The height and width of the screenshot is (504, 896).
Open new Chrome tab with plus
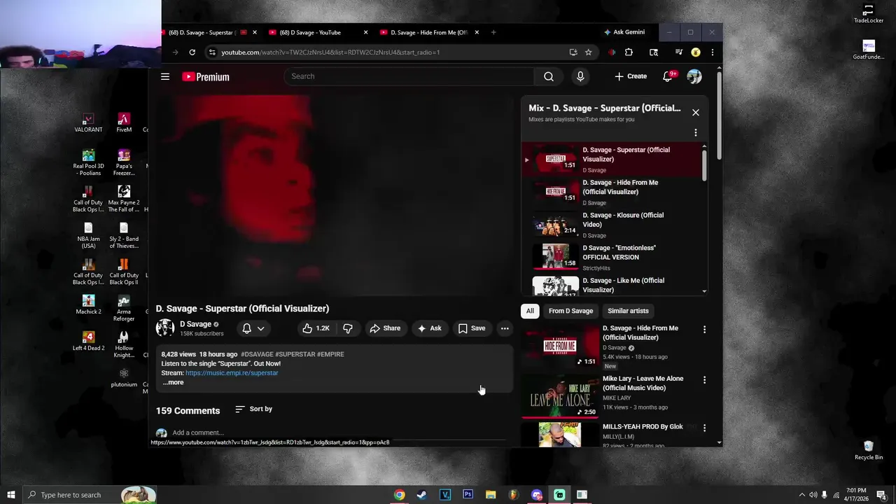coord(493,32)
